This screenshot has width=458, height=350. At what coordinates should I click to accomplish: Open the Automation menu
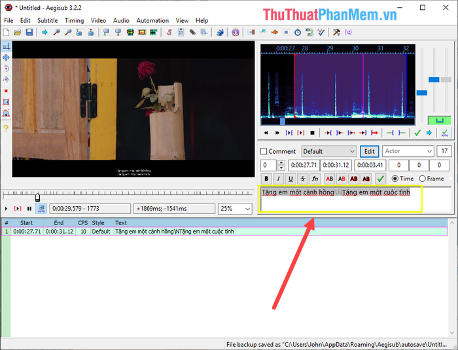[152, 20]
